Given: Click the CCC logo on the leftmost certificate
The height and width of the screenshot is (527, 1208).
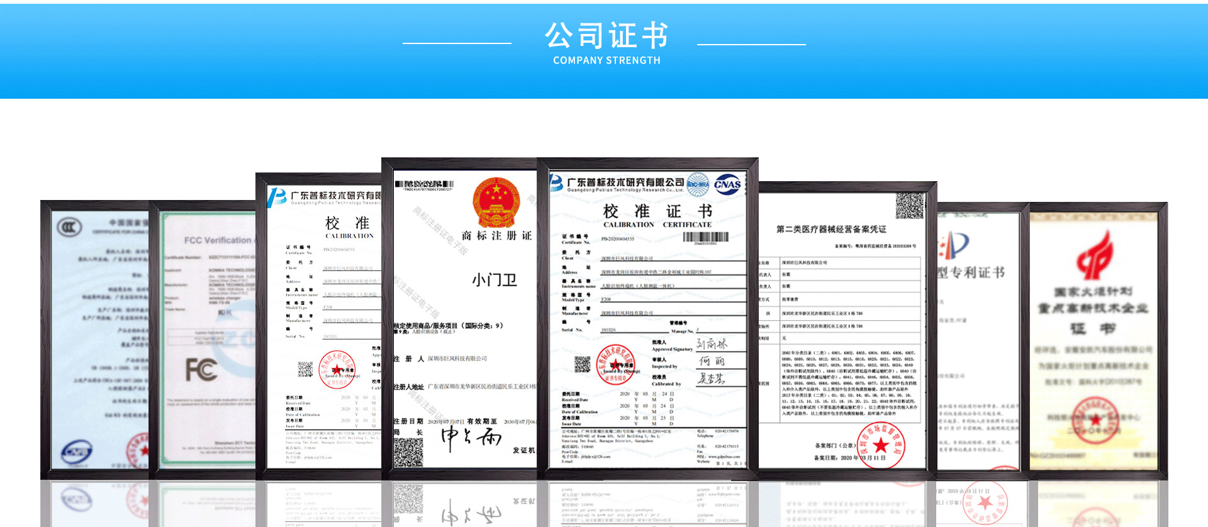Looking at the screenshot, I should point(69,227).
